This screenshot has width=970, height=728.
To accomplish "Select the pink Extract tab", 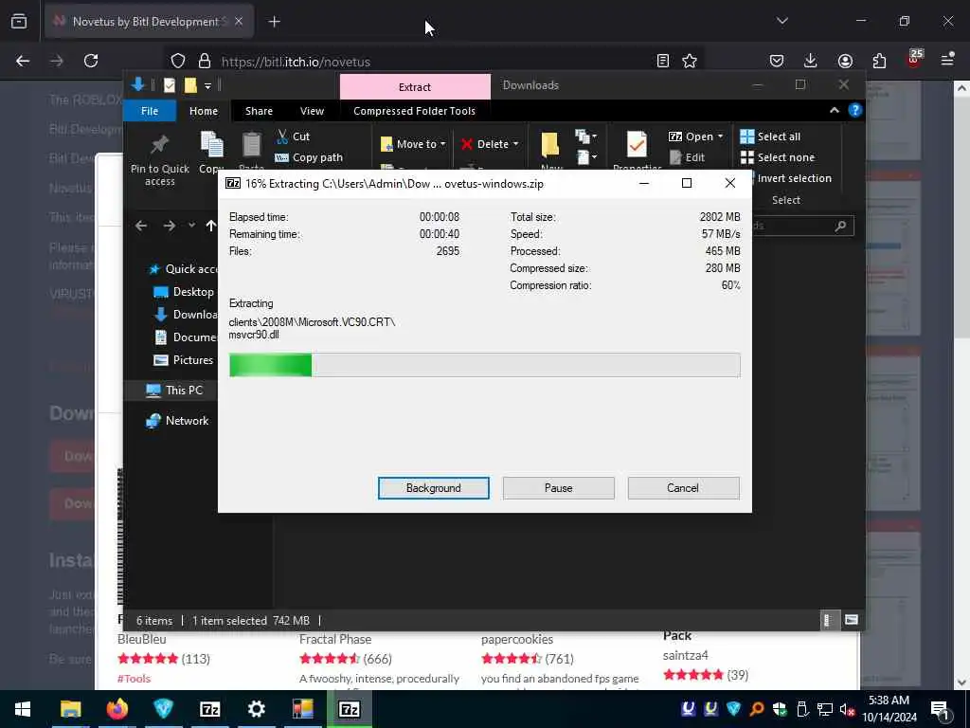I will pyautogui.click(x=415, y=86).
